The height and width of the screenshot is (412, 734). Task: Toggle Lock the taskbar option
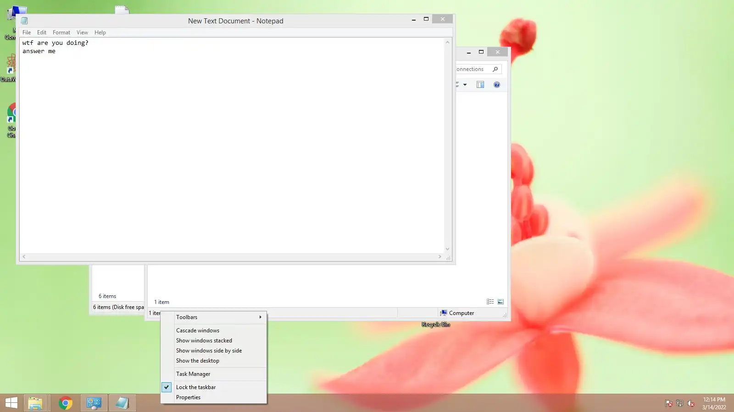(214, 387)
